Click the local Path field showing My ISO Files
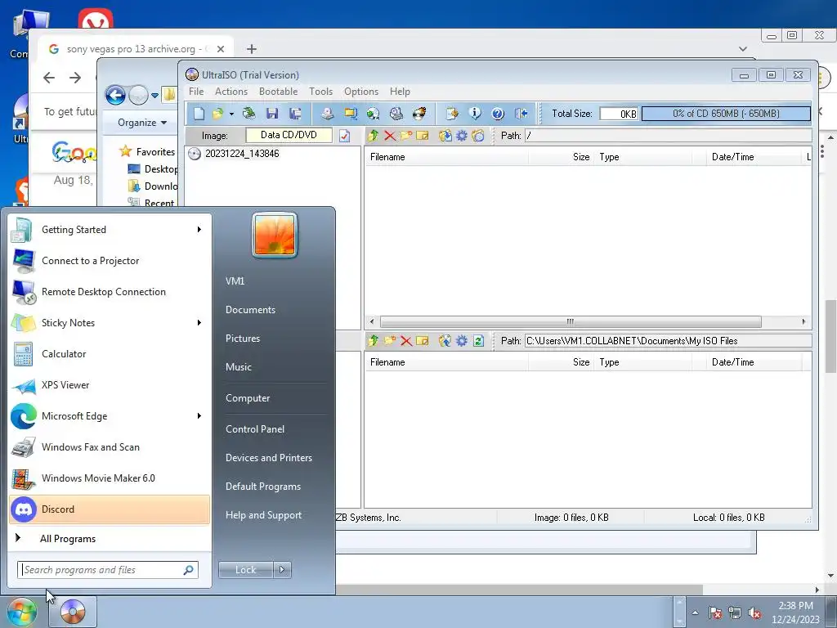837x628 pixels. point(668,341)
